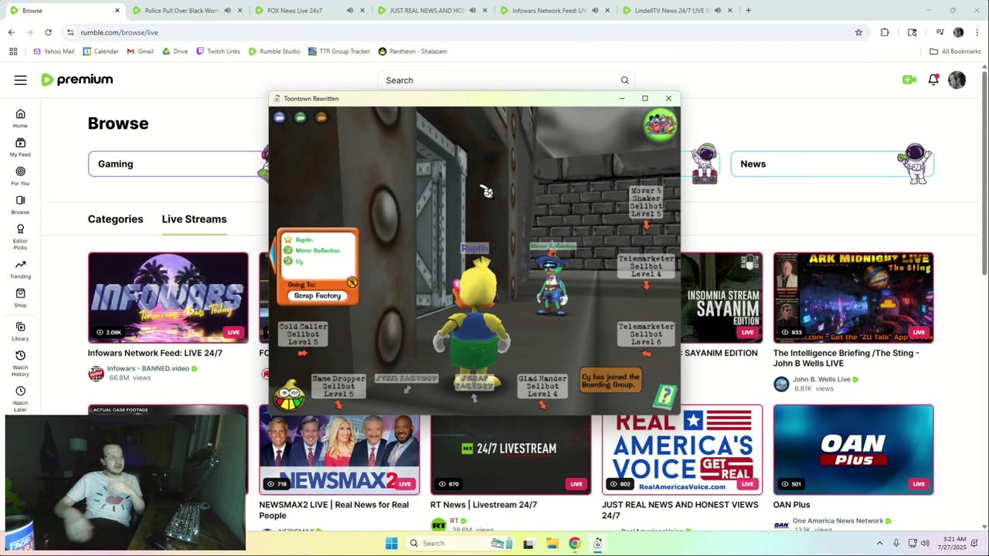This screenshot has height=556, width=989.
Task: Open Rumble notifications bell
Action: (x=933, y=80)
